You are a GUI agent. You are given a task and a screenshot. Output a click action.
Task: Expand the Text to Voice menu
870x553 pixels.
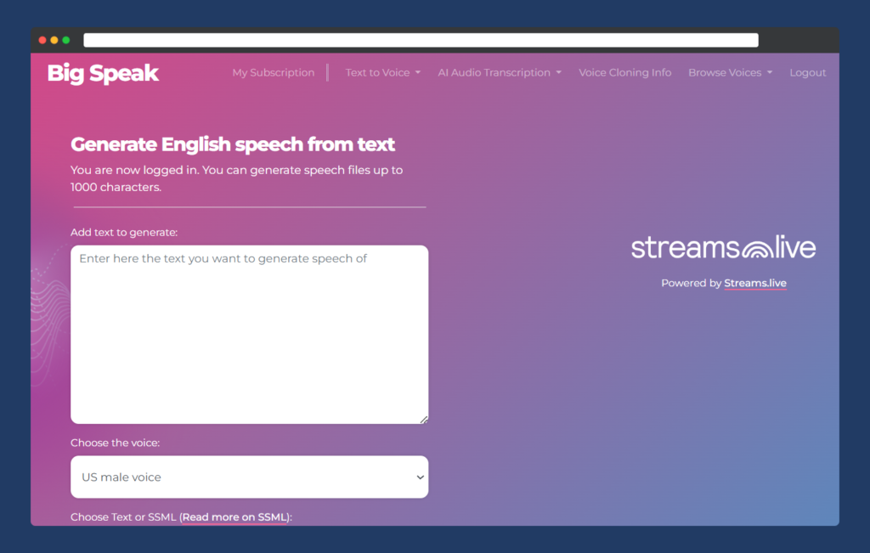(383, 73)
